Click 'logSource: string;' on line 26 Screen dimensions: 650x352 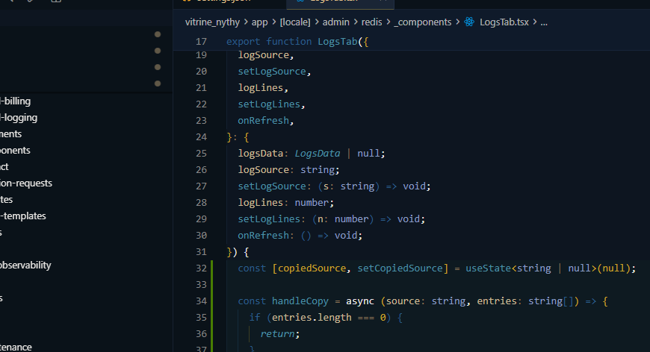point(288,169)
